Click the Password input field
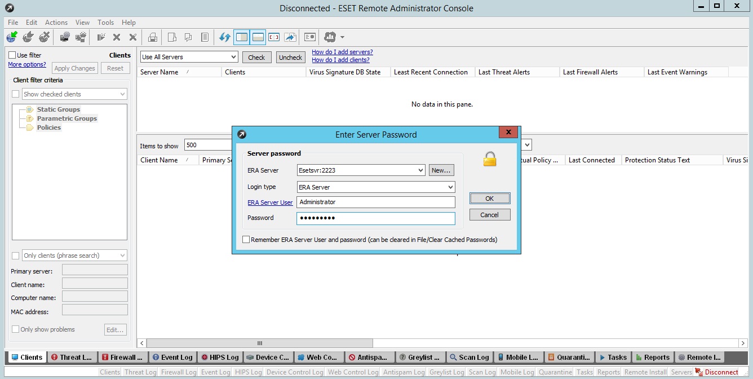The image size is (753, 379). click(376, 218)
